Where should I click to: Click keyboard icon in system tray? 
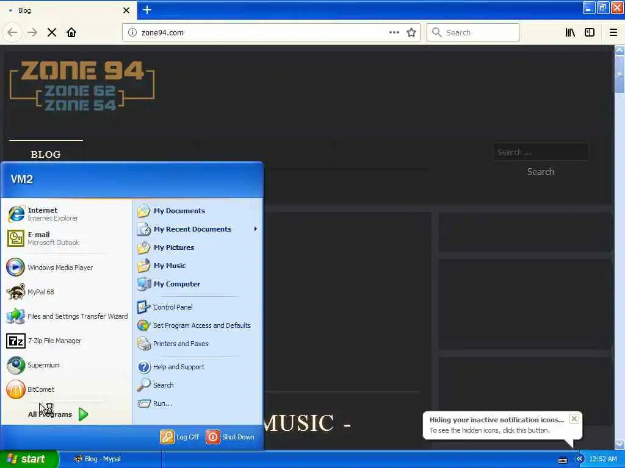[563, 459]
